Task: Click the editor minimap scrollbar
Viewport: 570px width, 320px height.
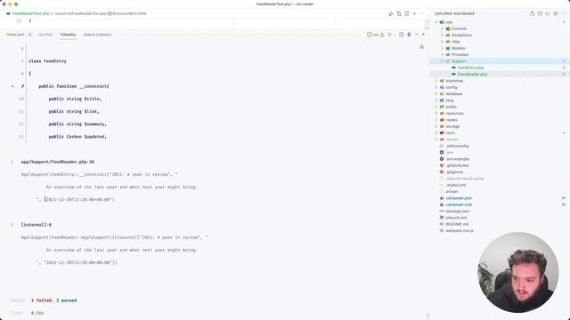Action: (427, 23)
